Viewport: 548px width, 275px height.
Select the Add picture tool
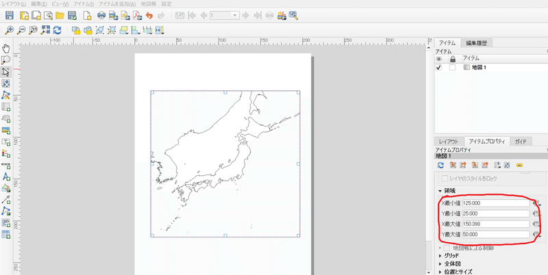click(x=6, y=130)
